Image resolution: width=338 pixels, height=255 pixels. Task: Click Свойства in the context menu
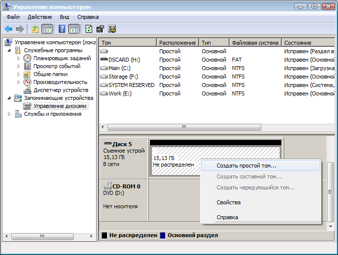pyautogui.click(x=228, y=202)
